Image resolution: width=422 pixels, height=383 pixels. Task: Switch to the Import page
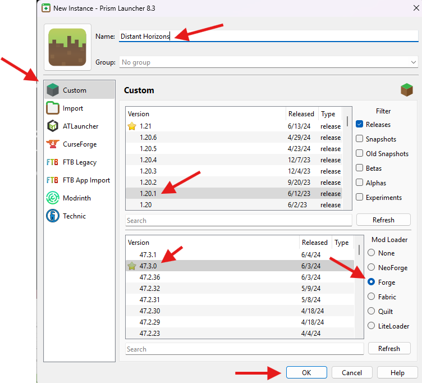tap(79, 108)
